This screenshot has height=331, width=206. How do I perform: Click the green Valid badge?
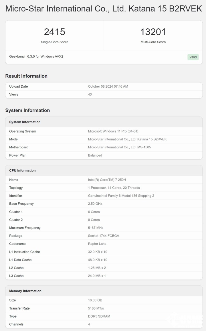[x=193, y=57]
